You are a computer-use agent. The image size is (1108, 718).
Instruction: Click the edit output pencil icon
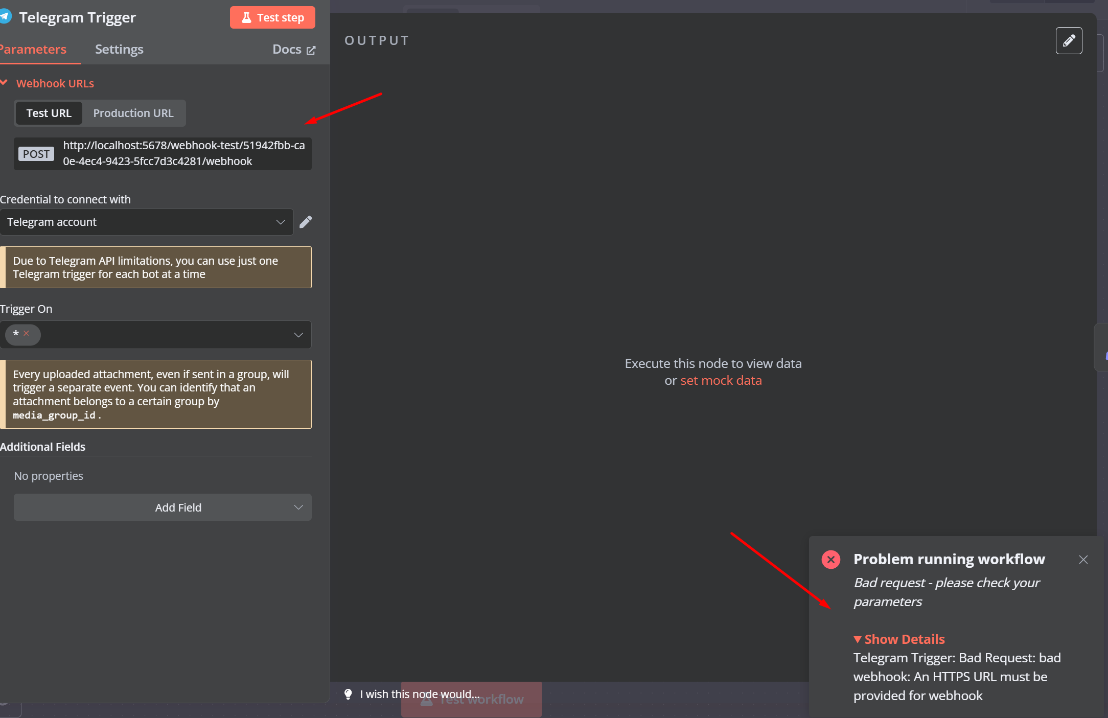pos(1069,40)
